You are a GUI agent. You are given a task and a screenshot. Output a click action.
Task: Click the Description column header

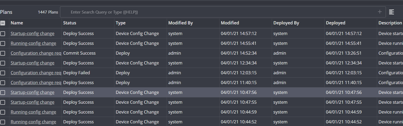click(390, 23)
